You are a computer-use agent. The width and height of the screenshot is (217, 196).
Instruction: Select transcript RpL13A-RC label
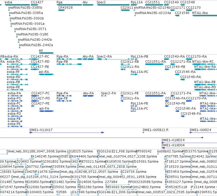click(139, 72)
